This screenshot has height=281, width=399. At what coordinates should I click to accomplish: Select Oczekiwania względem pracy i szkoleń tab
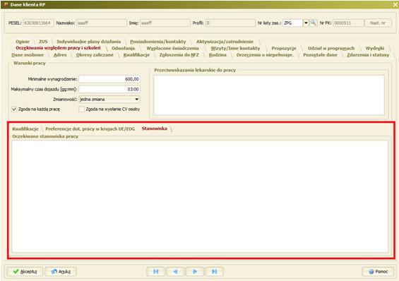pos(59,48)
